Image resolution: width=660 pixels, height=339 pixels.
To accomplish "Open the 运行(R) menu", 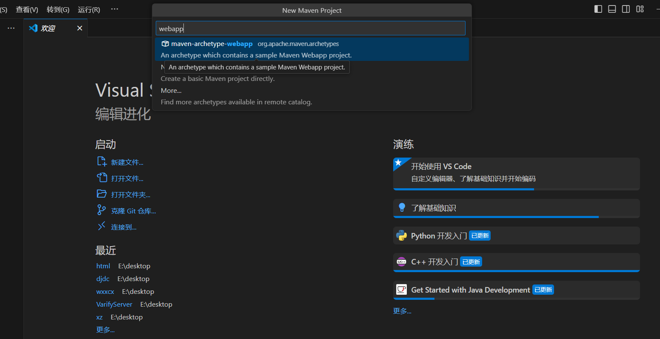I will 89,9.
